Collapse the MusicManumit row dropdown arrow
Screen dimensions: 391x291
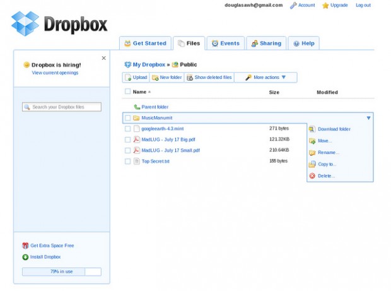[368, 118]
